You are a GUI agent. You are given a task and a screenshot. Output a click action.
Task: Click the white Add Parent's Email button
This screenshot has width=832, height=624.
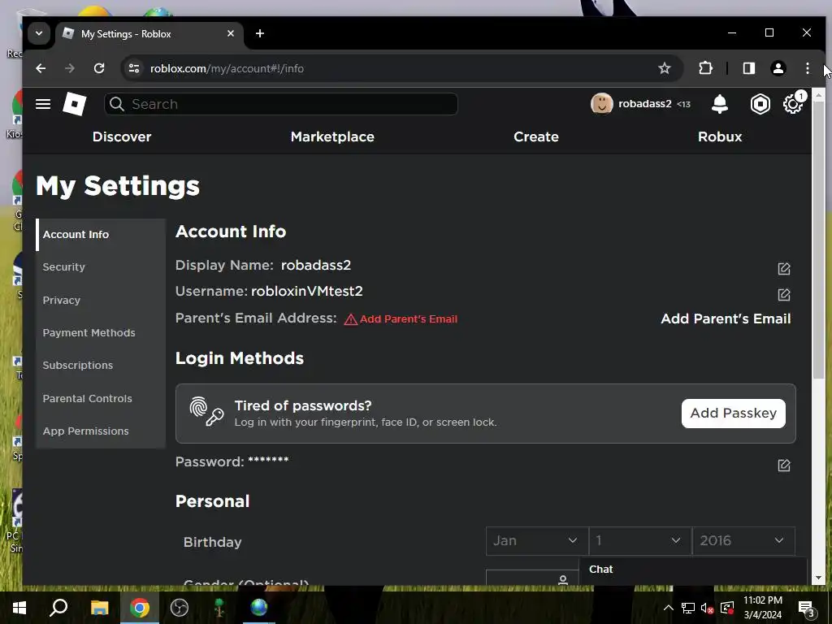coord(726,318)
